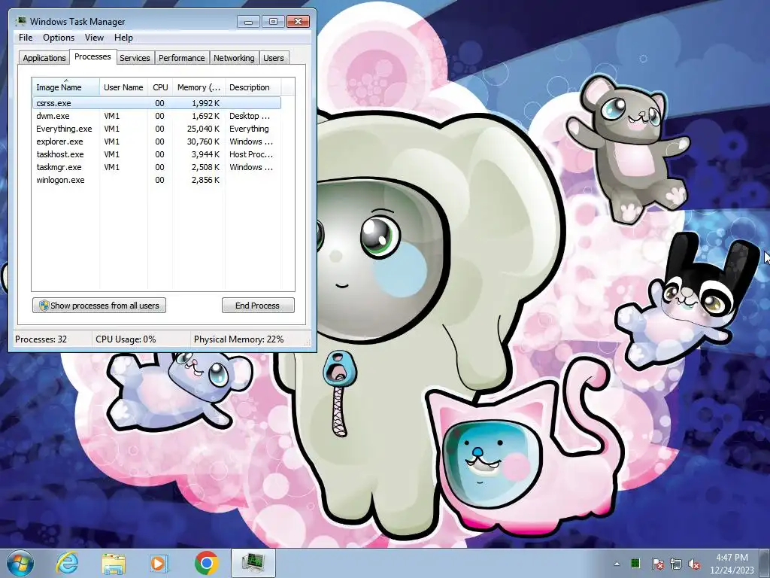Click the Processes: 32 status entry
This screenshot has width=770, height=578.
[x=41, y=339]
